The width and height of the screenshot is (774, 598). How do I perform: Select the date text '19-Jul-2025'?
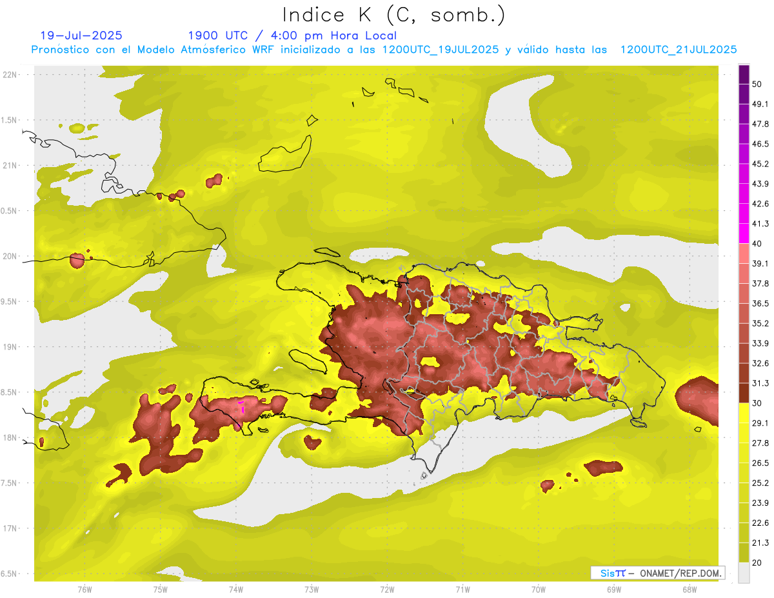click(x=81, y=35)
